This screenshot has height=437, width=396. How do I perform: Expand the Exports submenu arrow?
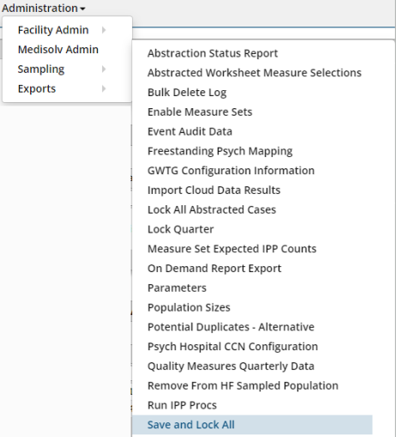[x=104, y=88]
